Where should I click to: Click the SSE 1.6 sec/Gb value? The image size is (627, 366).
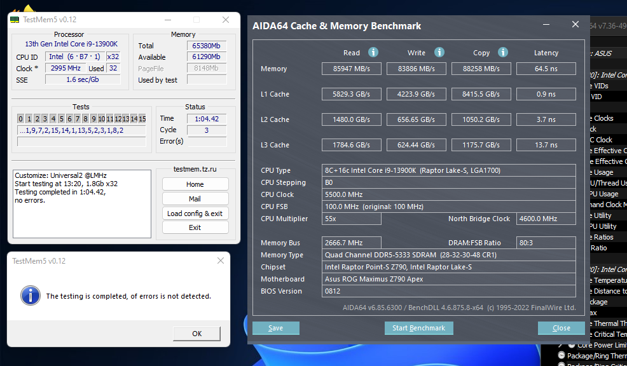[x=83, y=79]
